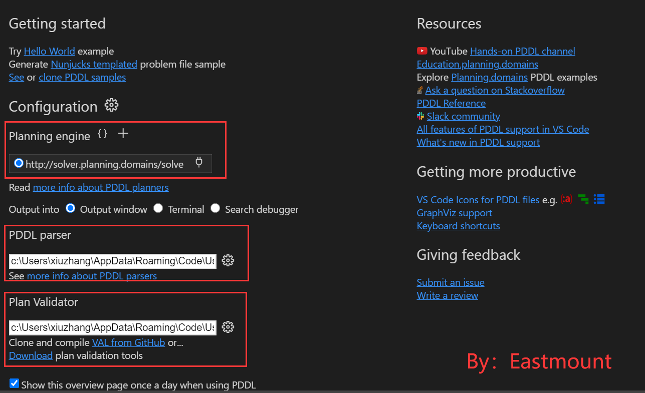This screenshot has width=645, height=393.
Task: Click the Plan Validator label
Action: coord(44,302)
